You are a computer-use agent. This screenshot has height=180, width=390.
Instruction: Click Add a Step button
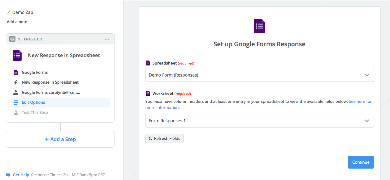pos(60,139)
